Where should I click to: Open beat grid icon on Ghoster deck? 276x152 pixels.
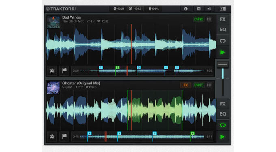click(x=209, y=85)
